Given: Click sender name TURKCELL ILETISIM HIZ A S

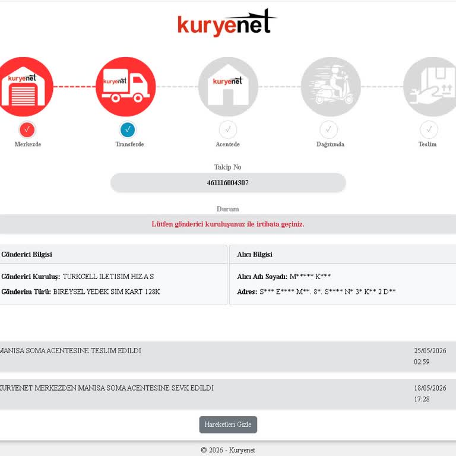Looking at the screenshot, I should click(x=108, y=277).
